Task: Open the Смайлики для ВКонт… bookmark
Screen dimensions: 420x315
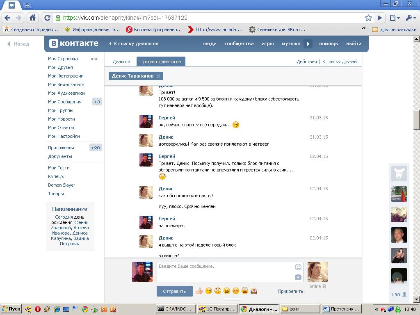Action: (277, 30)
